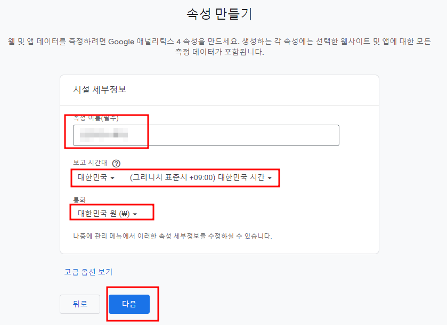Change the currency setting to another currency
This screenshot has height=325, width=447.
[112, 212]
